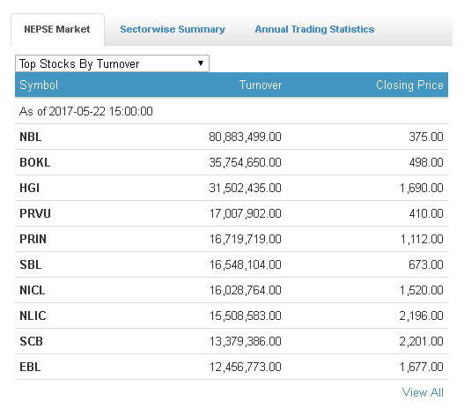Screen dimensions: 464x416
Task: Click the Symbol column header
Action: 39,85
